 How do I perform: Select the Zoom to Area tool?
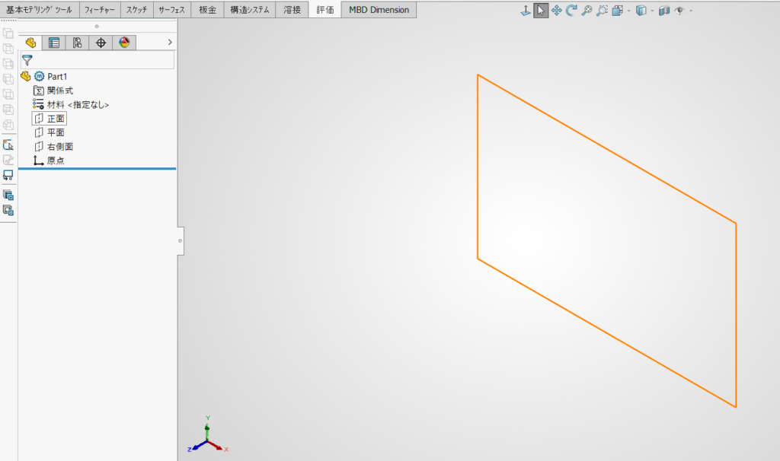[601, 11]
